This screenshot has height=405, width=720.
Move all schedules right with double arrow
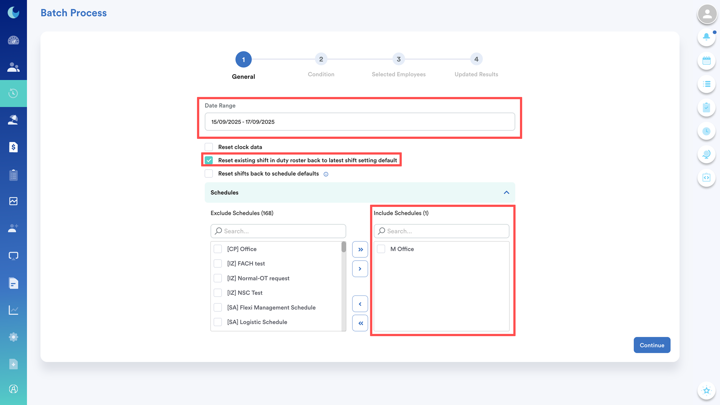tap(360, 249)
